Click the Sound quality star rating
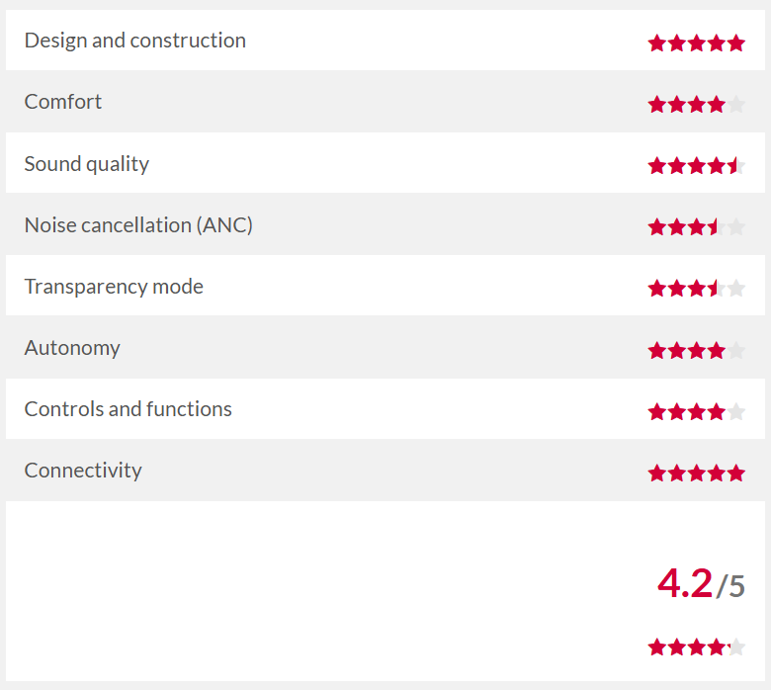 coord(696,165)
